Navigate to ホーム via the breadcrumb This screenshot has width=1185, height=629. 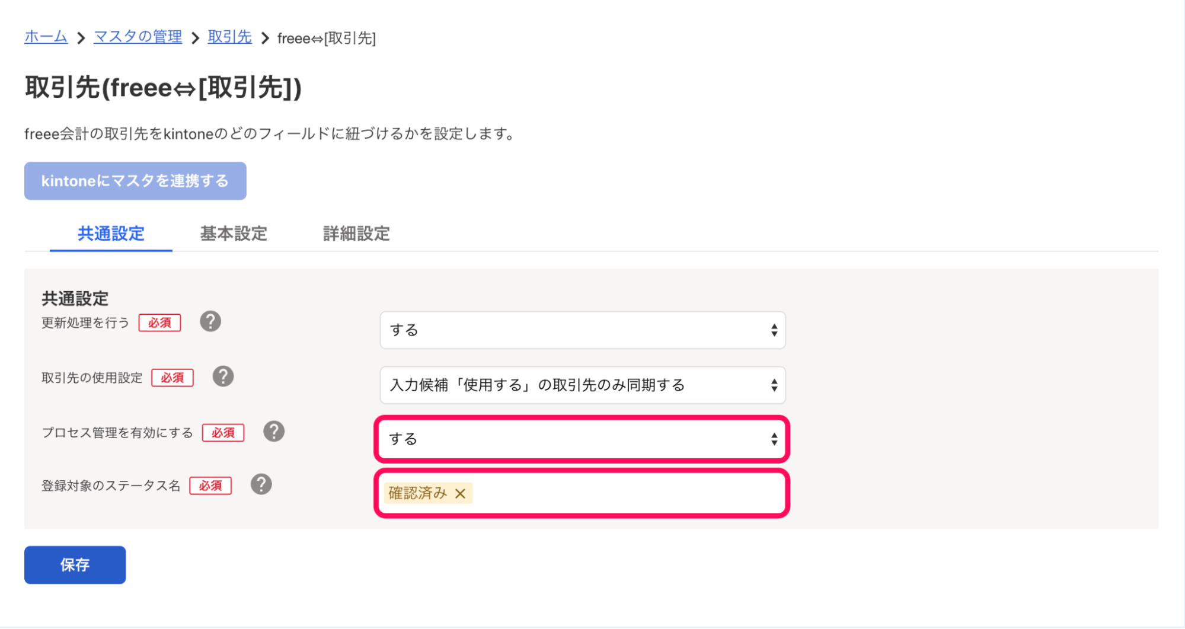click(x=45, y=37)
